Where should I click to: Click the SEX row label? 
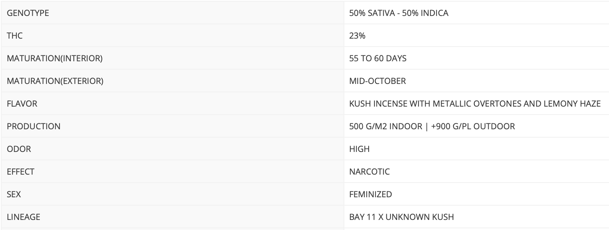(13, 194)
